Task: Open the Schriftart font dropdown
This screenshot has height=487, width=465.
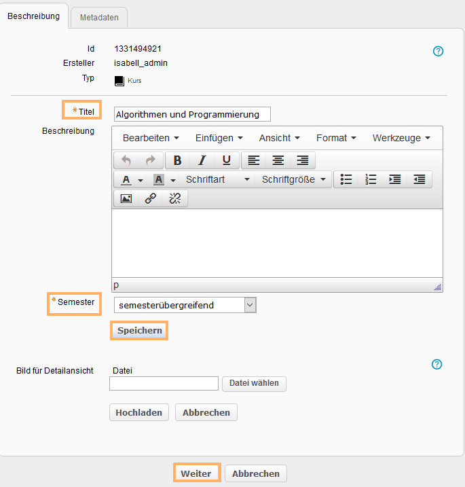Action: point(217,179)
